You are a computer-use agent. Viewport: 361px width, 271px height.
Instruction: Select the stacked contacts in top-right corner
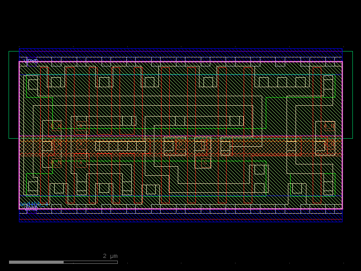(x=328, y=83)
